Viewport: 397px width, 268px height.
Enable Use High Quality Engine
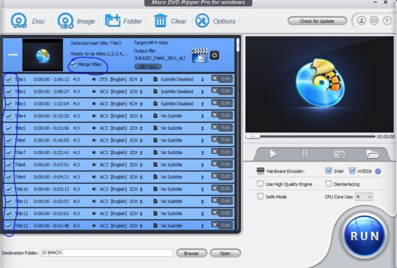[260, 183]
